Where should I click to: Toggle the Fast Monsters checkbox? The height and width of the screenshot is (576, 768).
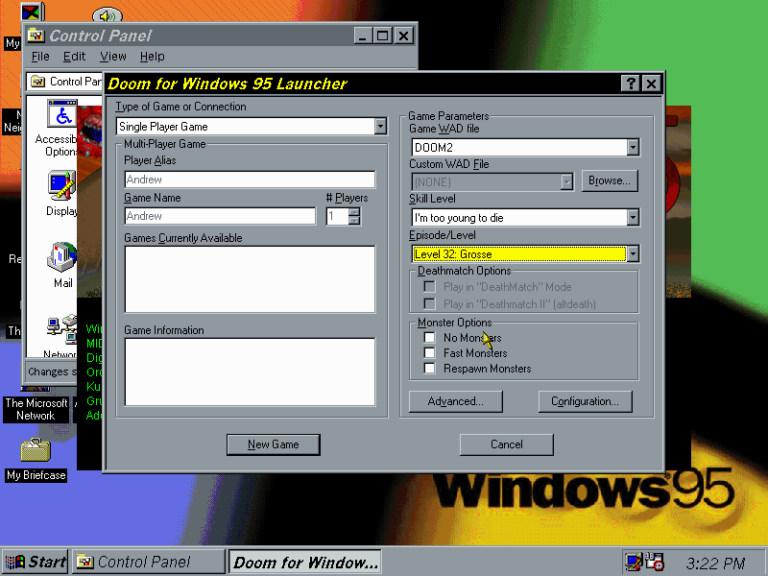click(x=429, y=353)
